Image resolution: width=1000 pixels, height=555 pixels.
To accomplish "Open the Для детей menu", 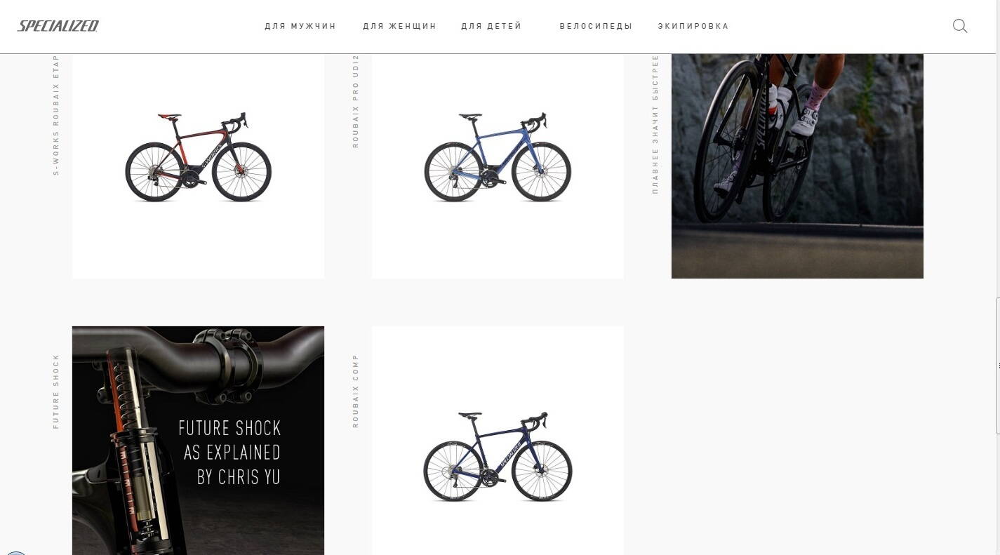I will [491, 26].
